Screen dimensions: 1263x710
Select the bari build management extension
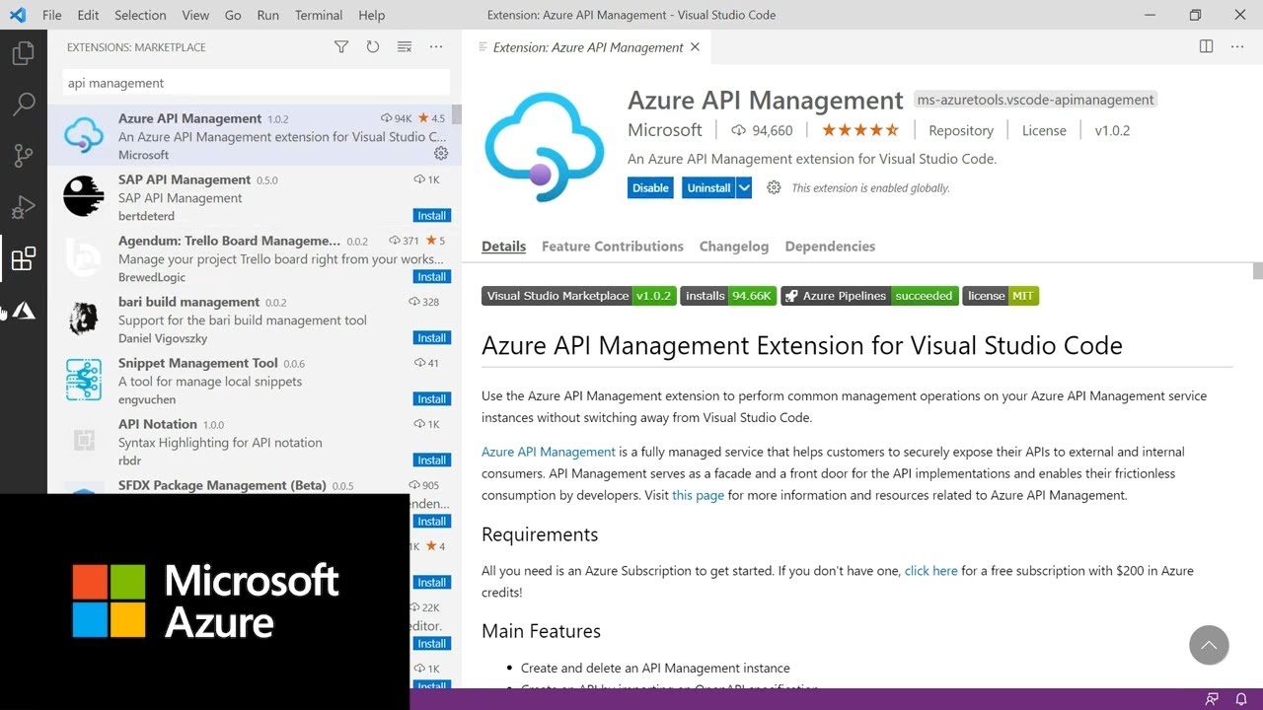[x=255, y=319]
